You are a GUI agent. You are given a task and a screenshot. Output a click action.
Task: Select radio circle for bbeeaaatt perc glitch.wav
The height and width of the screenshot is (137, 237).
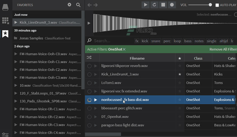89,108
